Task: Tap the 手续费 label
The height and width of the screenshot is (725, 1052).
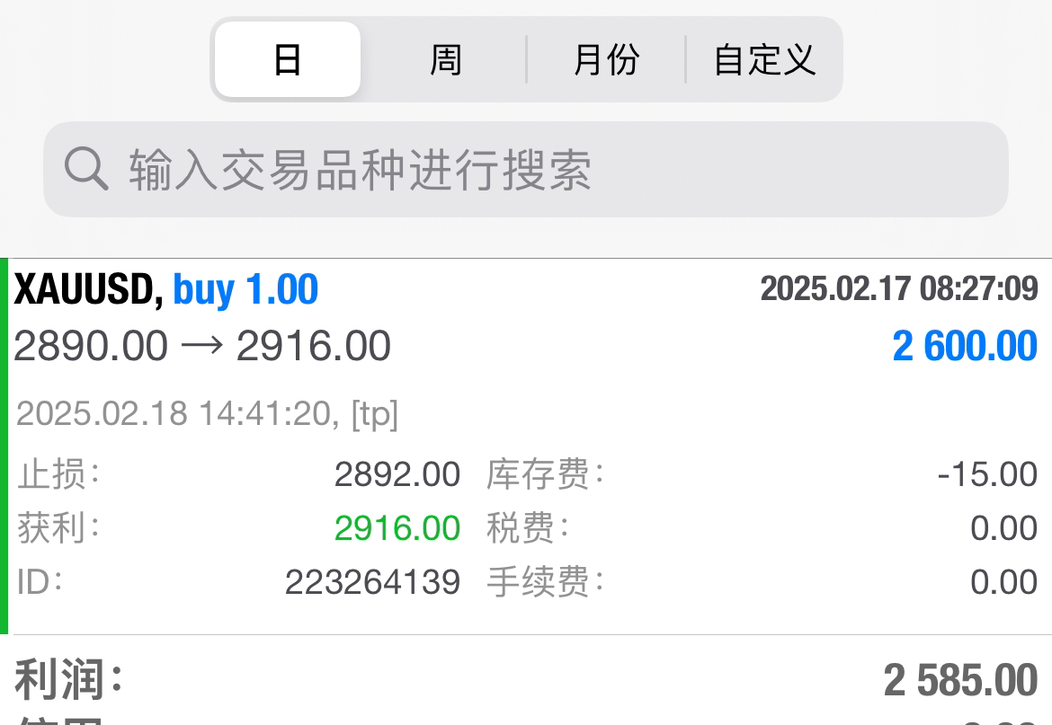Action: (x=545, y=582)
